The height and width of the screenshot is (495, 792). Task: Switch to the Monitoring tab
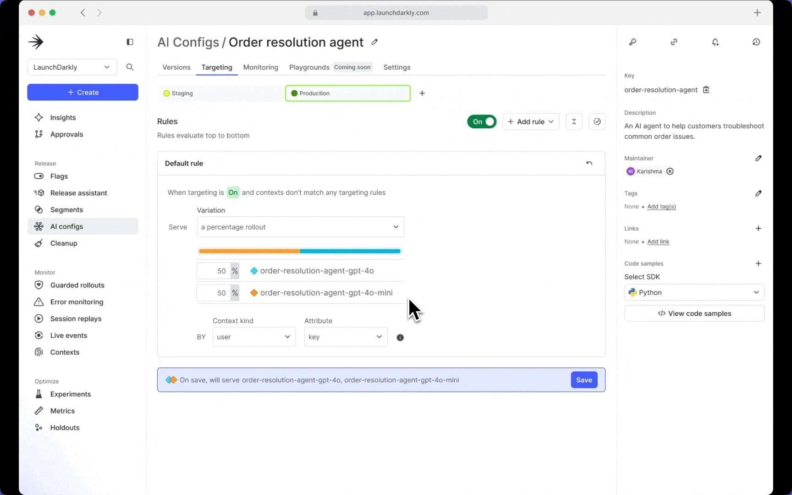pos(260,67)
